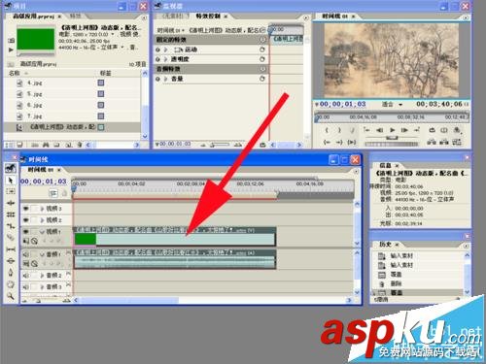Select the Pen tool in toolbox

point(11,273)
